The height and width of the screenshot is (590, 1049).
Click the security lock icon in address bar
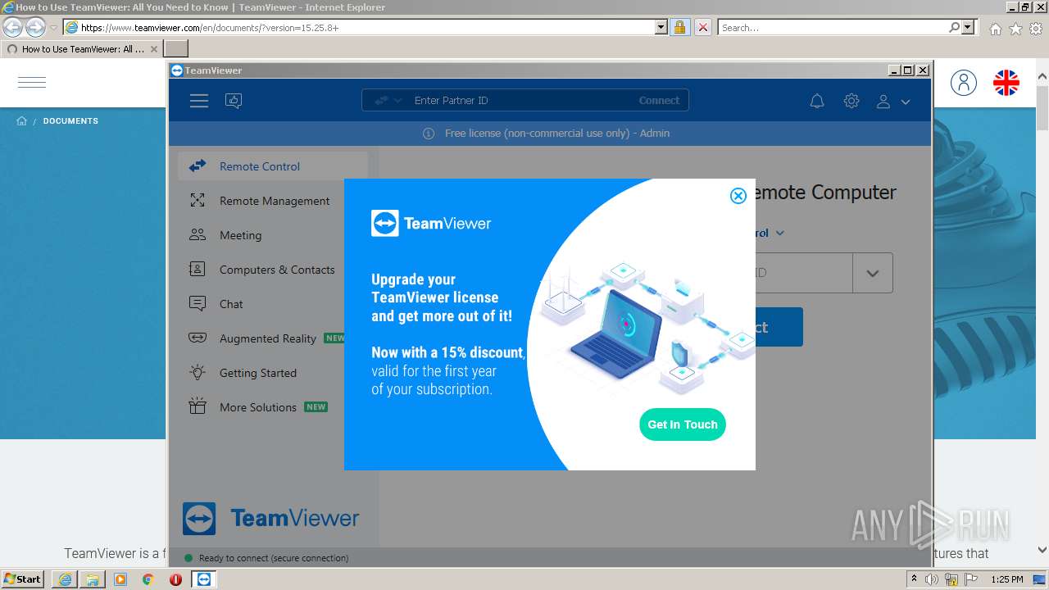[679, 27]
